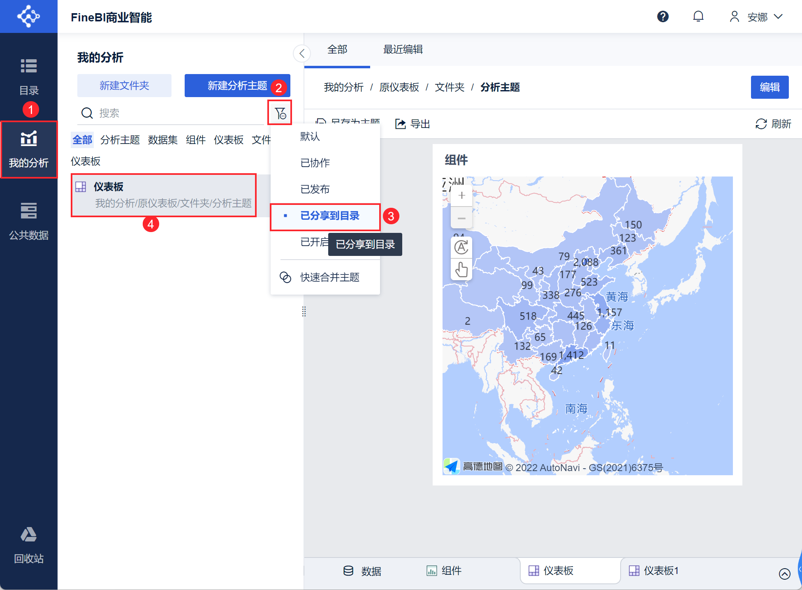Screen dimensions: 802x590
Task: Click 新建文件夹 button
Action: [x=124, y=86]
